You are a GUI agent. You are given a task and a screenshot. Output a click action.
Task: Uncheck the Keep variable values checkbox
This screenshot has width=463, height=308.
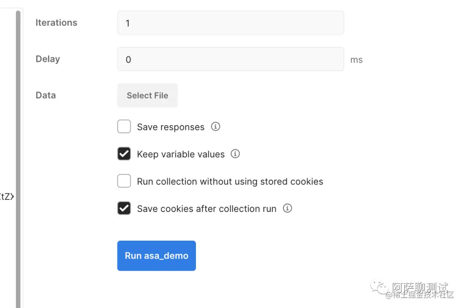(x=124, y=154)
